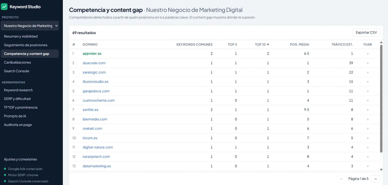
Task: Open Prompts de IA tool
Action: [x=30, y=116]
